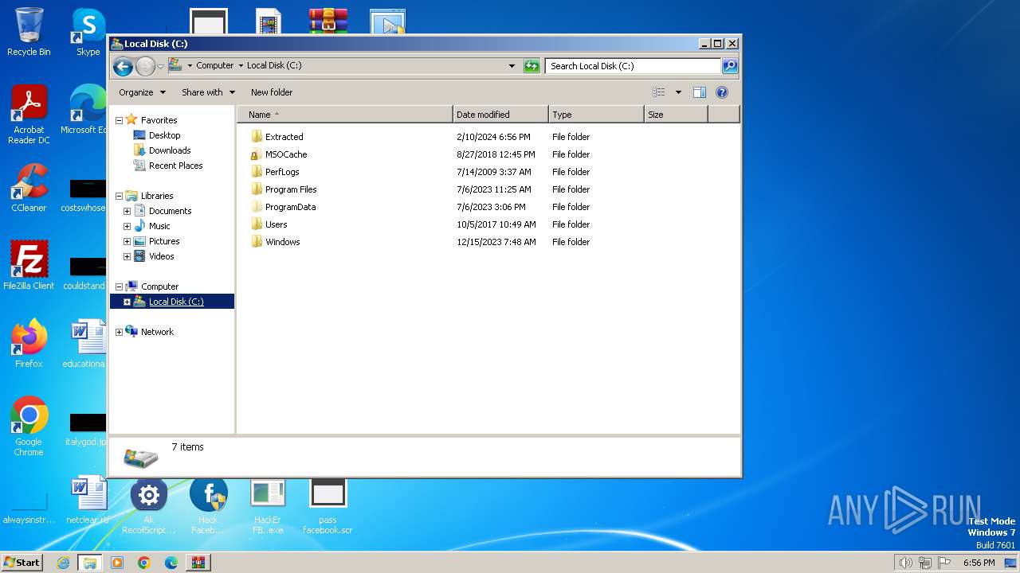Open Recent Places under Favorites
Image resolution: width=1020 pixels, height=573 pixels.
[175, 166]
